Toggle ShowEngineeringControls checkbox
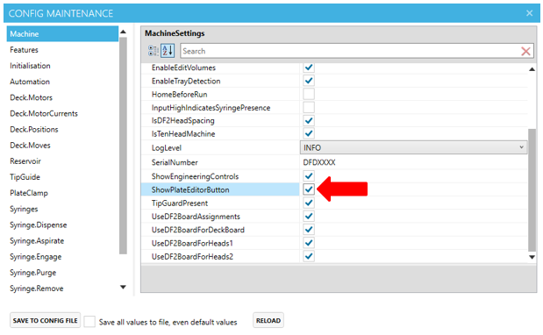 pyautogui.click(x=309, y=176)
